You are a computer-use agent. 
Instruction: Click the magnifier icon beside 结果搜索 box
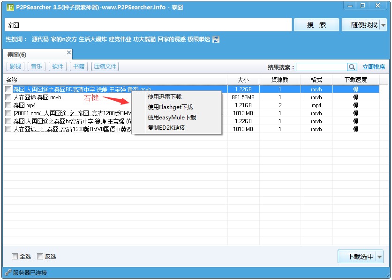click(352, 66)
